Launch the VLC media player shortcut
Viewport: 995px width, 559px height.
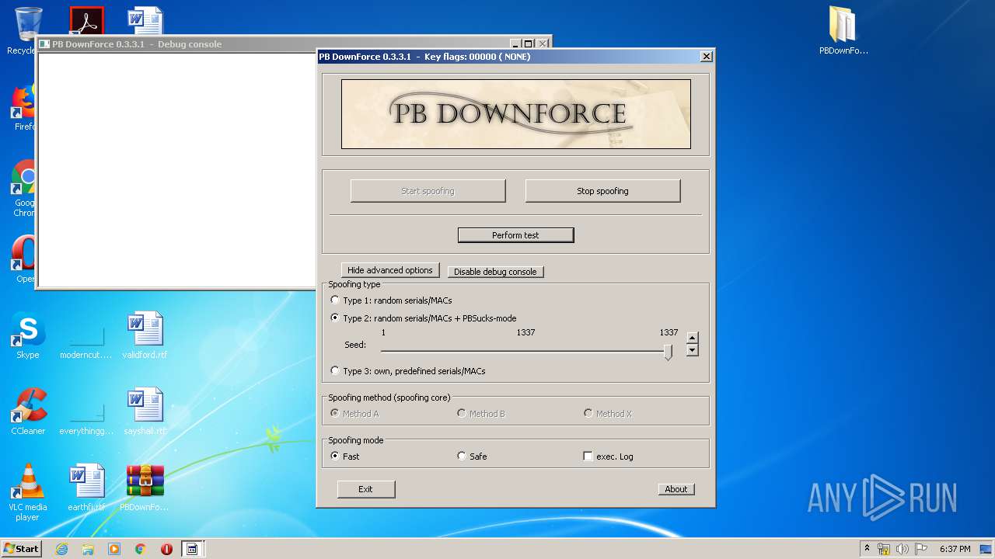28,491
